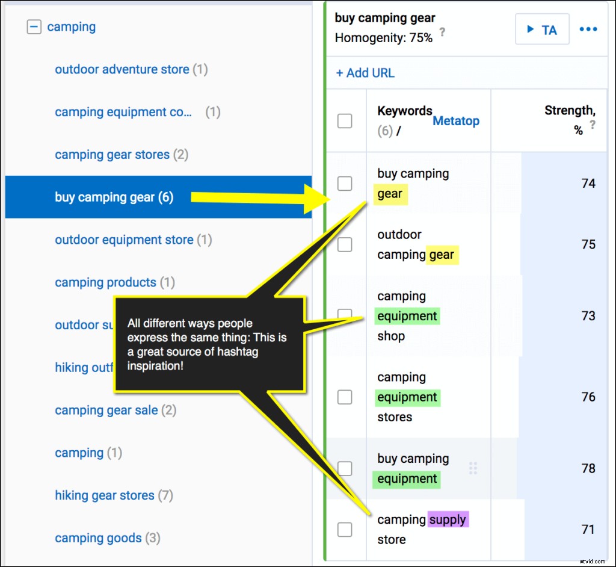Image resolution: width=616 pixels, height=567 pixels.
Task: Check the buy camping gear keyword checkbox
Action: click(x=345, y=184)
